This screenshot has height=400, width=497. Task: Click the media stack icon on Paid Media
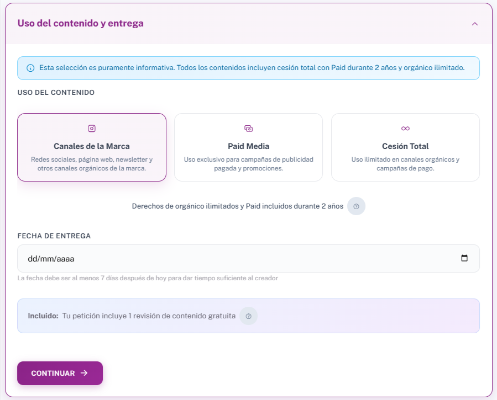(248, 127)
